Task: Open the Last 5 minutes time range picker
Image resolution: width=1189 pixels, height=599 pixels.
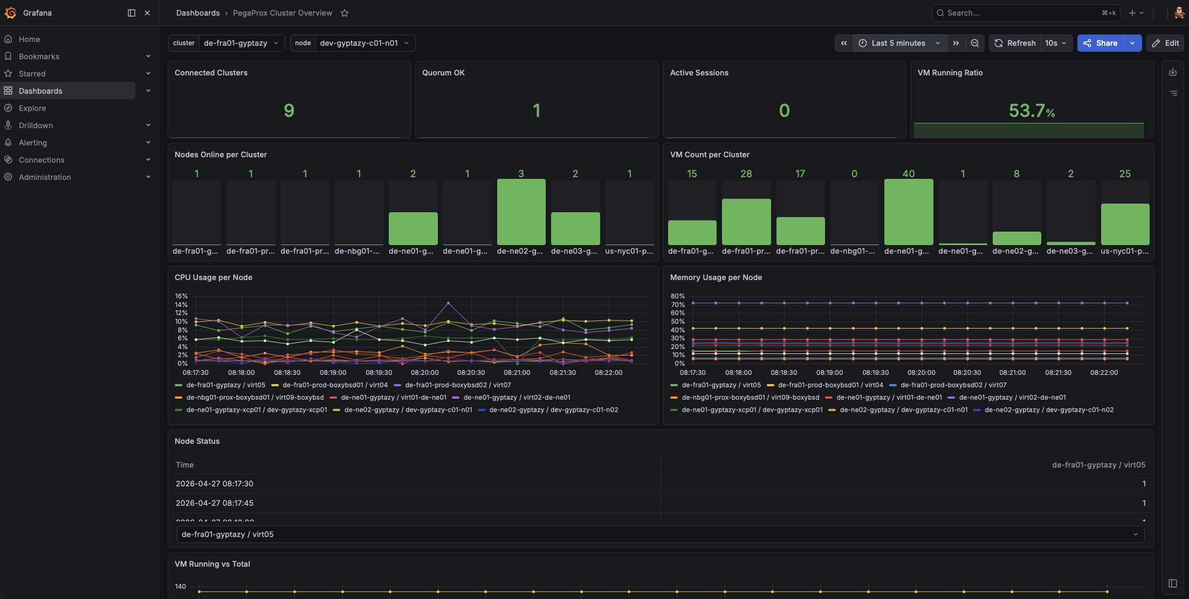Action: pos(899,43)
